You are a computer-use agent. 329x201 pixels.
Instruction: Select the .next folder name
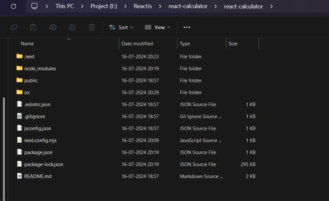(x=30, y=57)
